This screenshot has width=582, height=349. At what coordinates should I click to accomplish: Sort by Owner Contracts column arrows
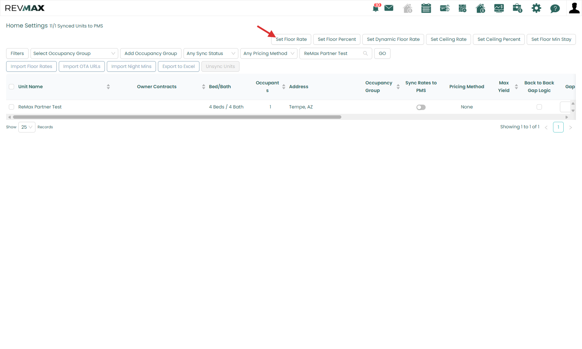pos(204,87)
